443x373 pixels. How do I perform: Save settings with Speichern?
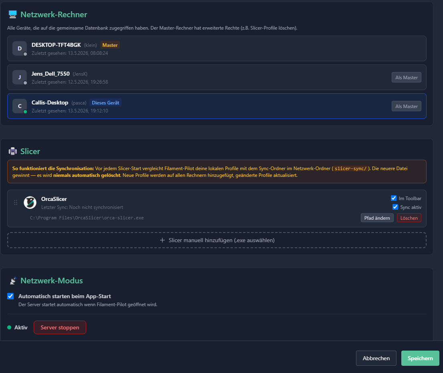[x=420, y=358]
